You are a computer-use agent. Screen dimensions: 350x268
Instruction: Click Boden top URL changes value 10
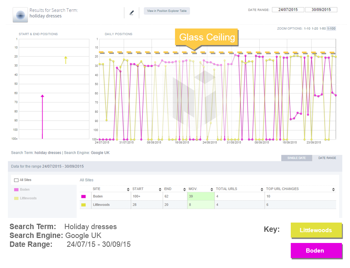(268, 196)
